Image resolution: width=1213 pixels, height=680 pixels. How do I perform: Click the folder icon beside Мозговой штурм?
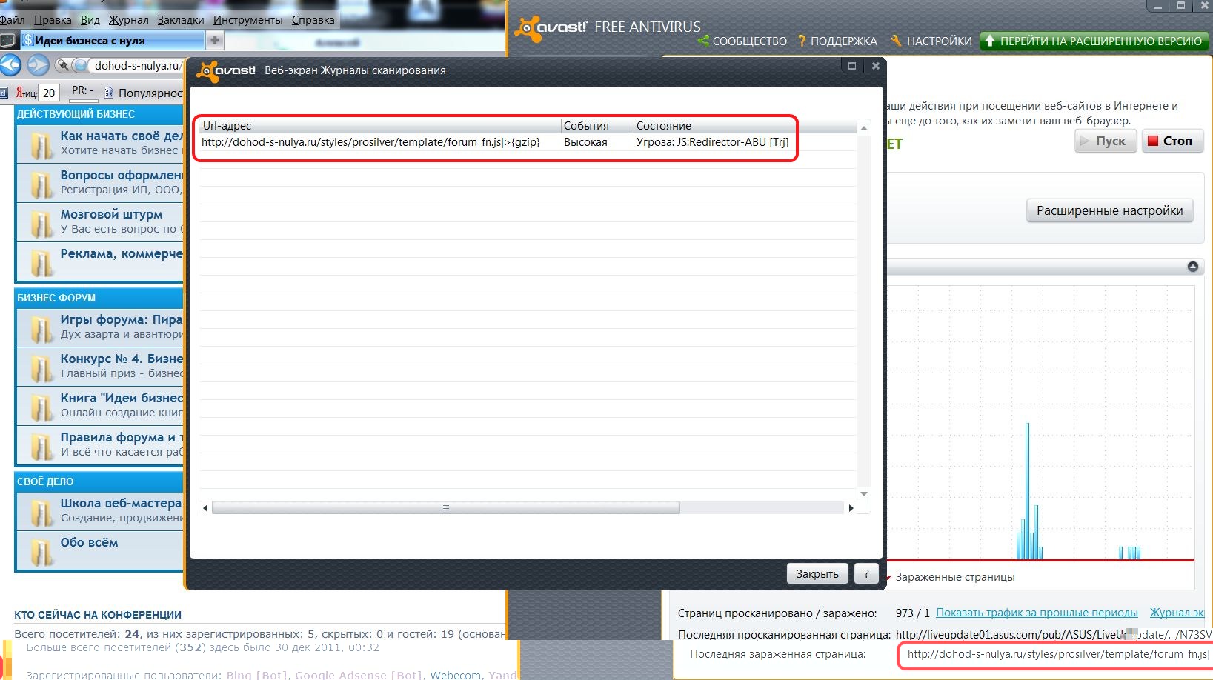tap(41, 221)
